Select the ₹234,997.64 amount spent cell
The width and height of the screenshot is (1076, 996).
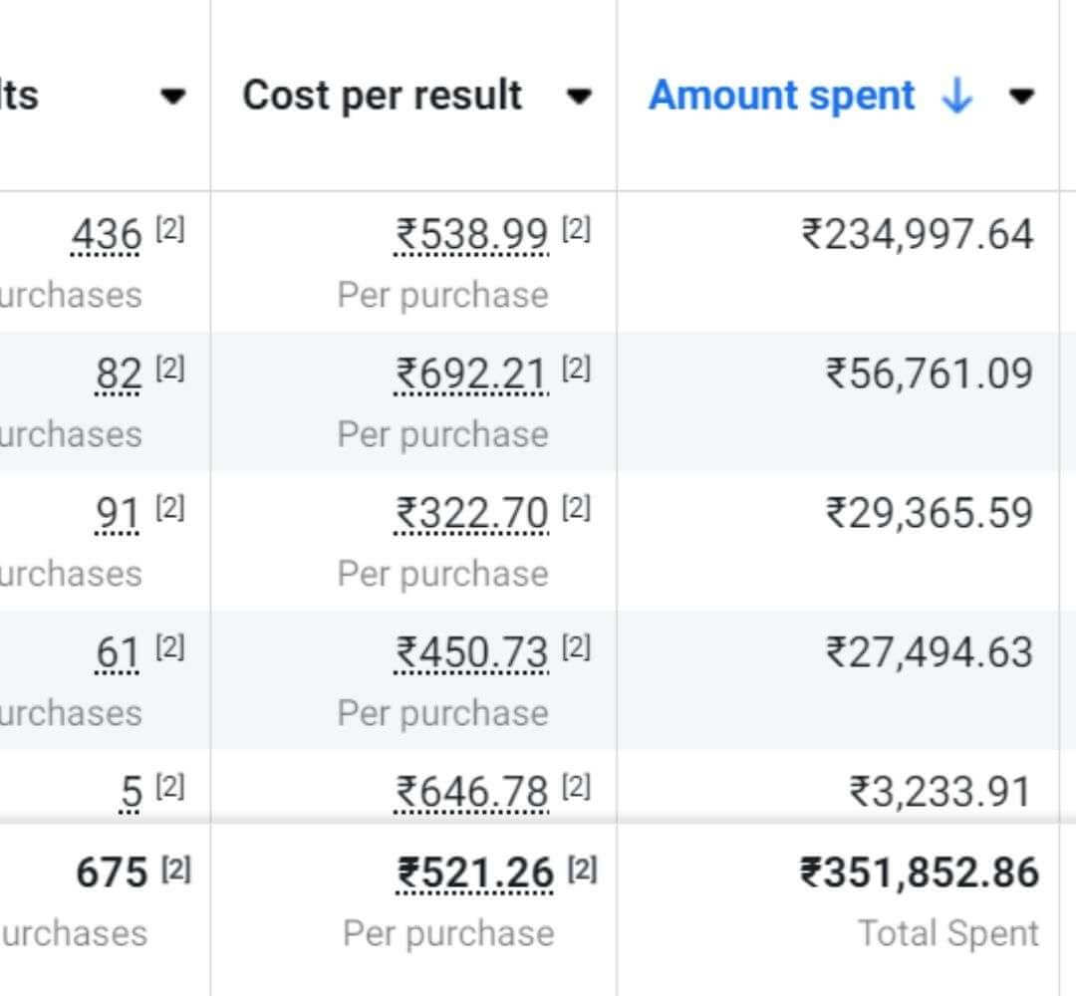[x=918, y=235]
